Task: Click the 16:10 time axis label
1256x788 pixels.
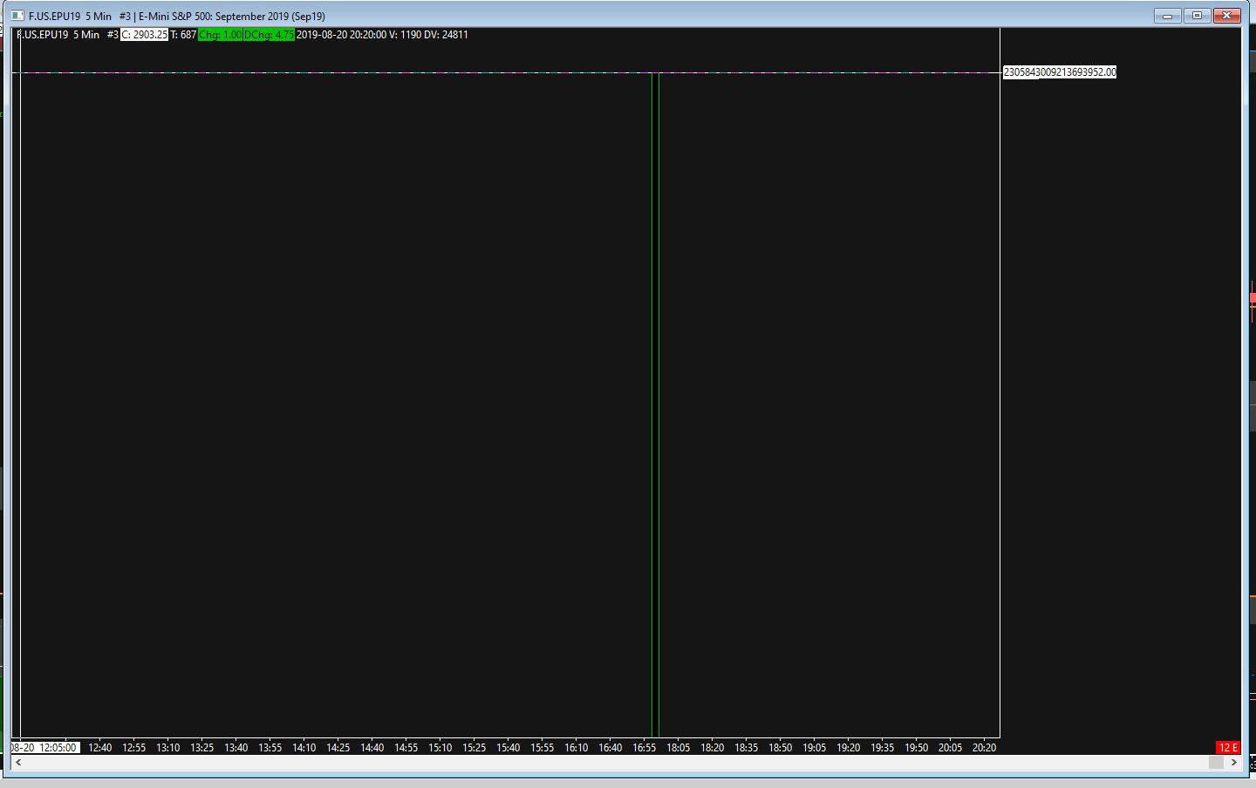Action: 577,748
